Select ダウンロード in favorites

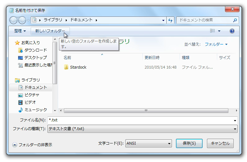pyautogui.click(x=35, y=50)
